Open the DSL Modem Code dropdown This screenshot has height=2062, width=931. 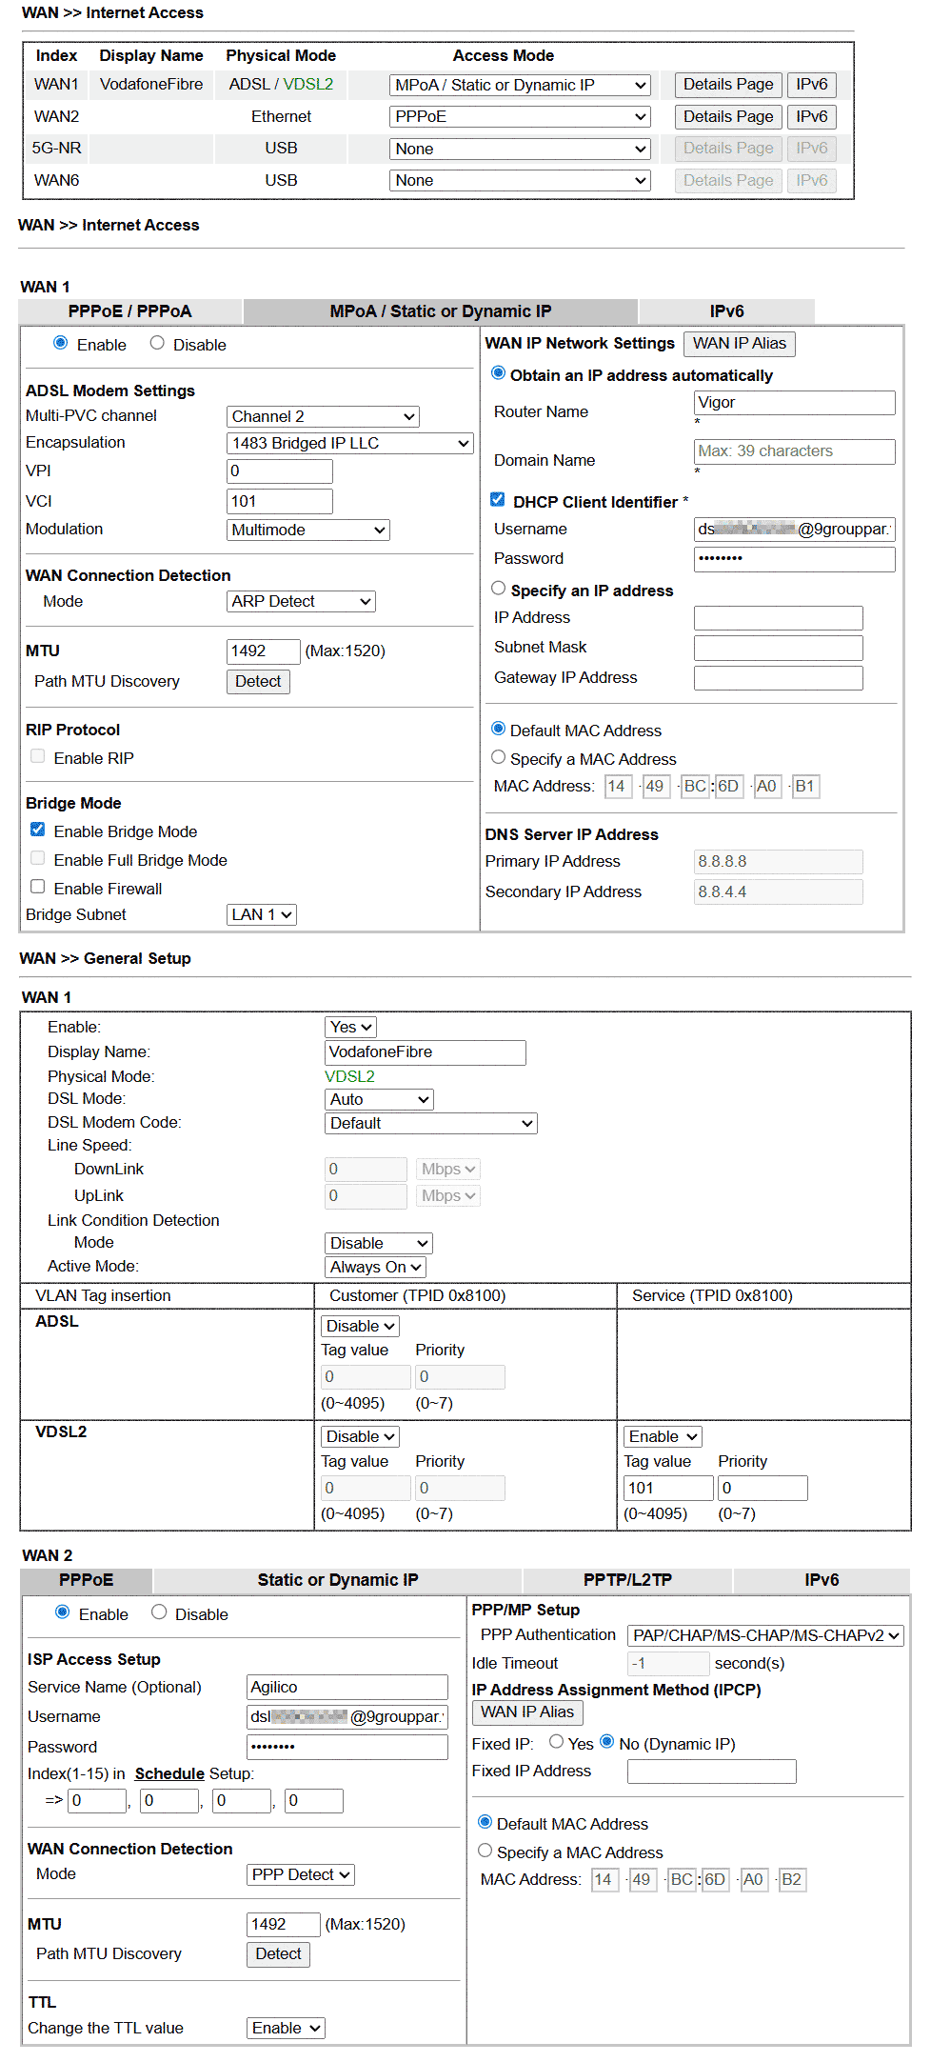[431, 1123]
